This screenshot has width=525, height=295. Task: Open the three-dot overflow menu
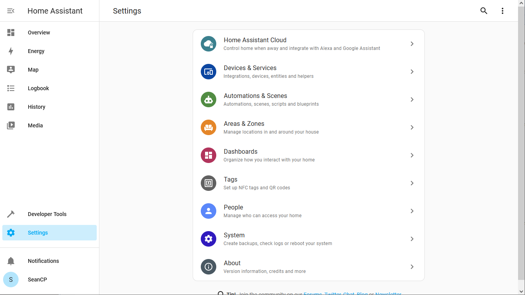pyautogui.click(x=503, y=11)
